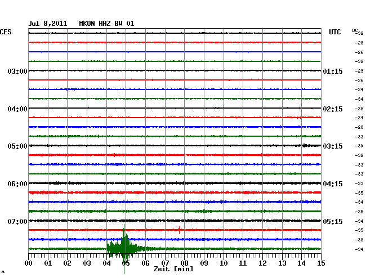
Task: Select minute tick label 08
Action: pyautogui.click(x=184, y=263)
